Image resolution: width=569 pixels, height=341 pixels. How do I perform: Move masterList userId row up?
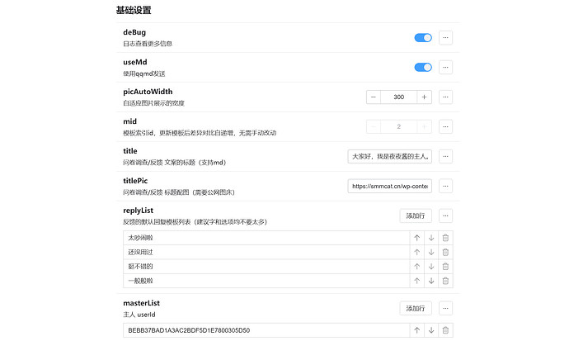[417, 330]
